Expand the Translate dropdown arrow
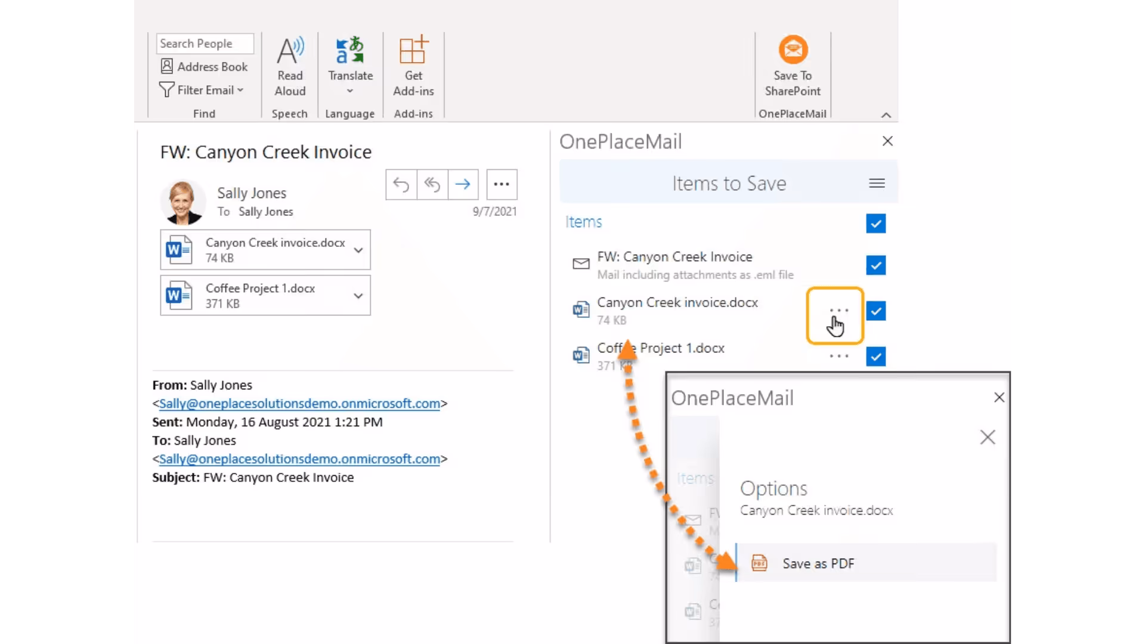This screenshot has height=644, width=1145. click(x=350, y=91)
